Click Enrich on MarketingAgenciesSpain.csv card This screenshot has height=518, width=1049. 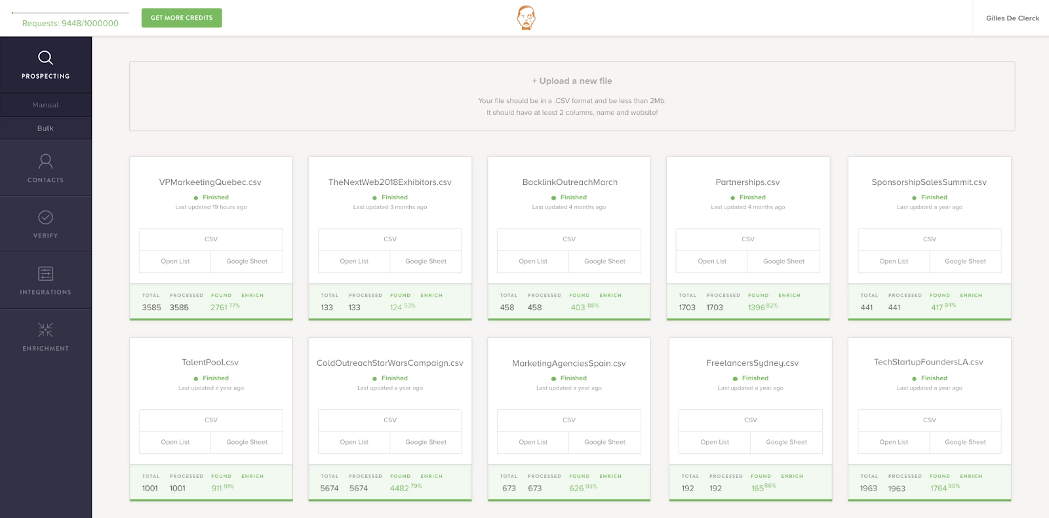point(610,477)
